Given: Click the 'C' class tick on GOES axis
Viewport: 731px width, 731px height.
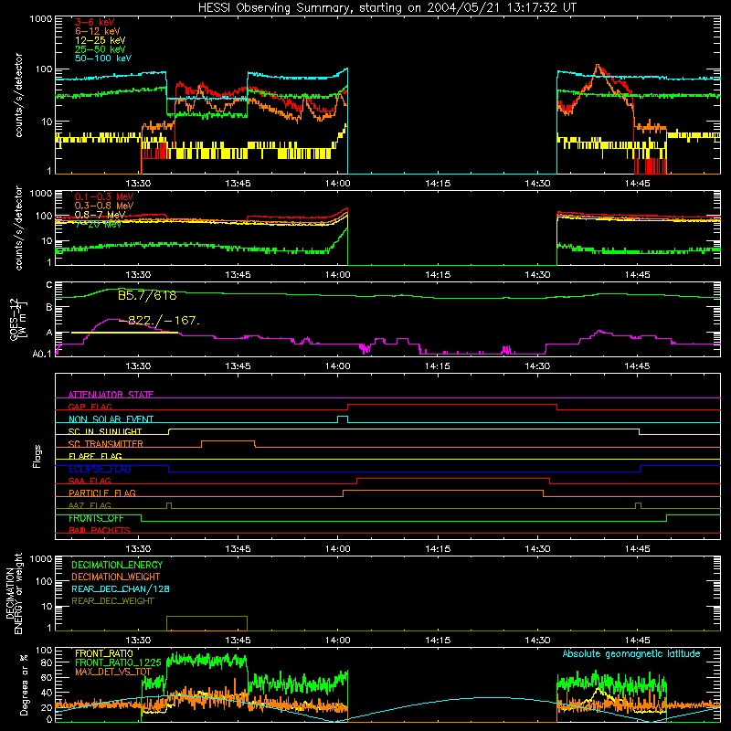Looking at the screenshot, I should pyautogui.click(x=49, y=285).
